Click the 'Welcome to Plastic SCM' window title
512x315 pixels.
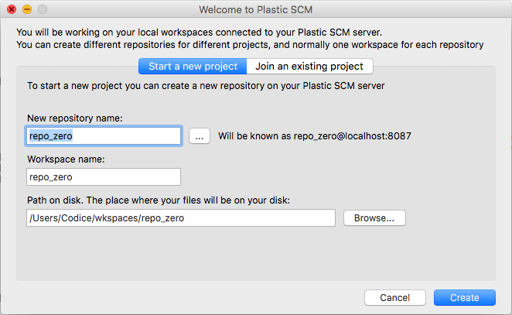(x=256, y=10)
